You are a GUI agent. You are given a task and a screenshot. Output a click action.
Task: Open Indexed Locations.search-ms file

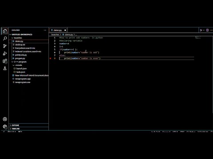29,52
